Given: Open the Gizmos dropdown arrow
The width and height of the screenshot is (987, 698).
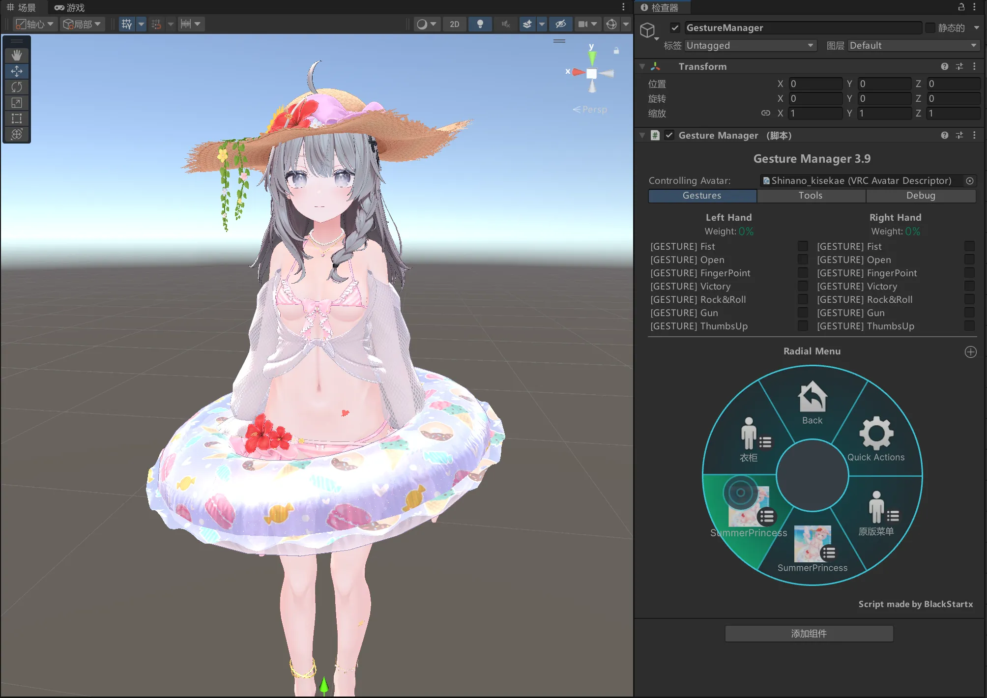Looking at the screenshot, I should pyautogui.click(x=626, y=24).
